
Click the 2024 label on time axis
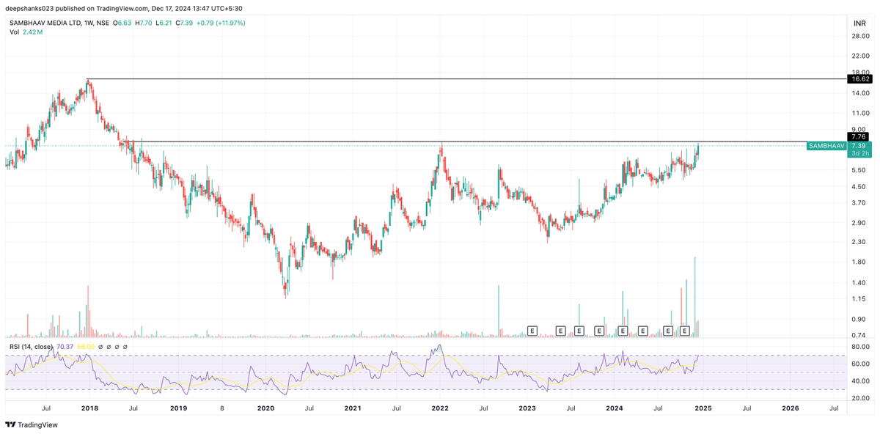615,408
